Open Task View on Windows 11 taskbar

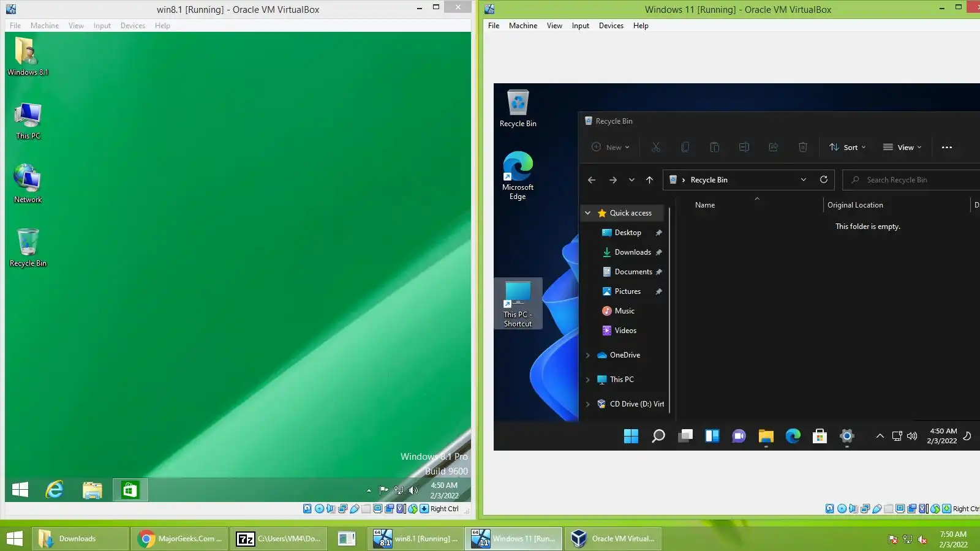pyautogui.click(x=685, y=436)
